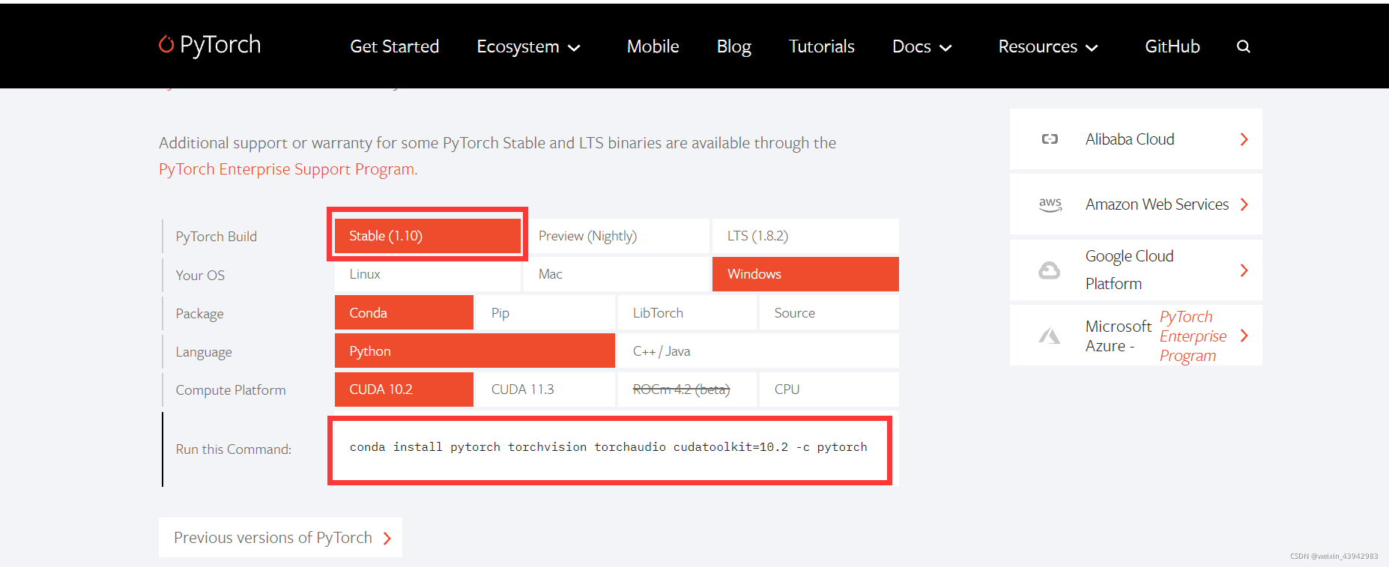The image size is (1389, 567).
Task: Click the Alibaba Cloud logo icon
Action: coord(1050,139)
